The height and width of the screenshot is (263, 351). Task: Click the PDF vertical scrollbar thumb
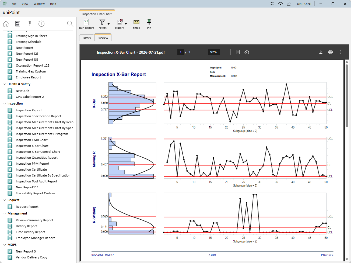(347, 96)
